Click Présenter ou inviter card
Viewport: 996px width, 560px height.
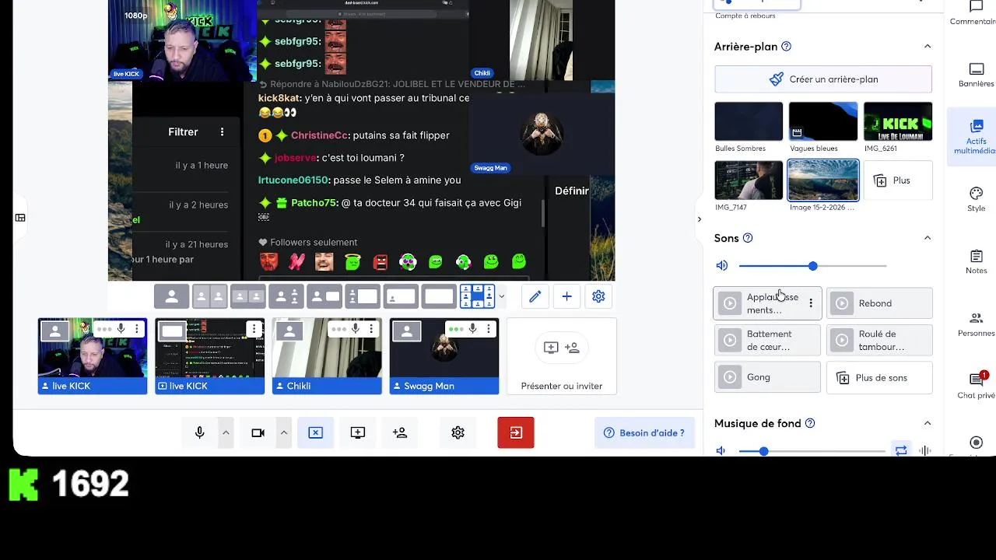tap(562, 356)
